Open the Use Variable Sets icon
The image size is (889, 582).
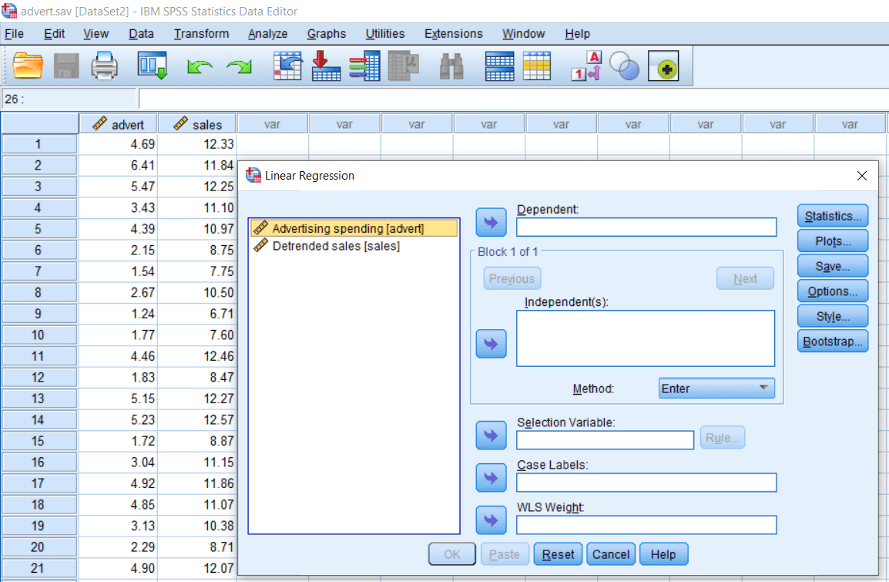(624, 66)
